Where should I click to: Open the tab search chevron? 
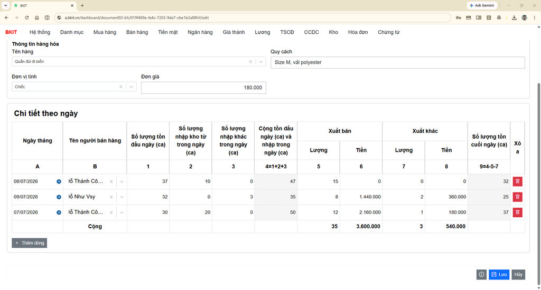pyautogui.click(x=5, y=5)
